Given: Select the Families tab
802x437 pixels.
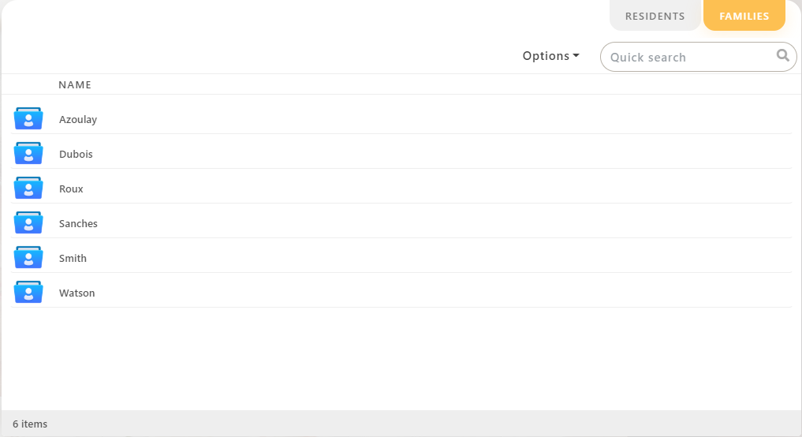Looking at the screenshot, I should pos(744,16).
